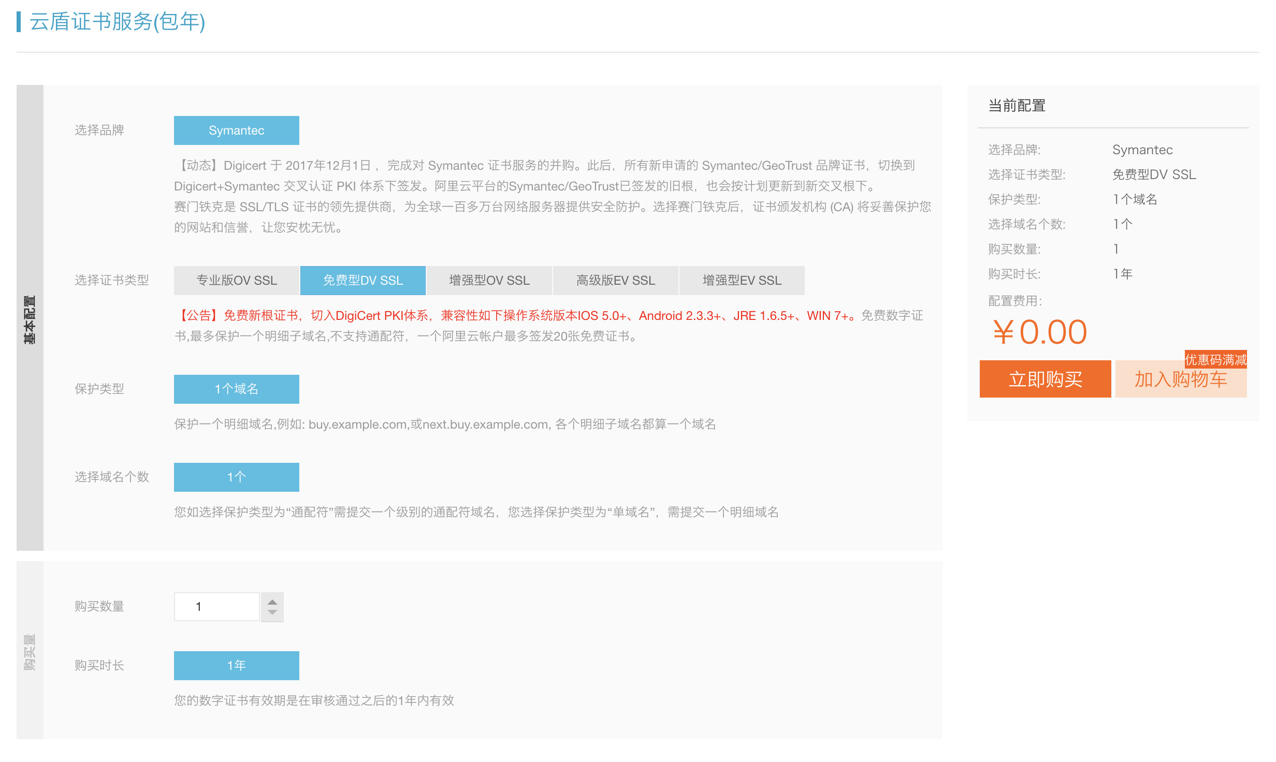1276x762 pixels.
Task: Select 增强型EV SSL certificate type
Action: pyautogui.click(x=741, y=280)
